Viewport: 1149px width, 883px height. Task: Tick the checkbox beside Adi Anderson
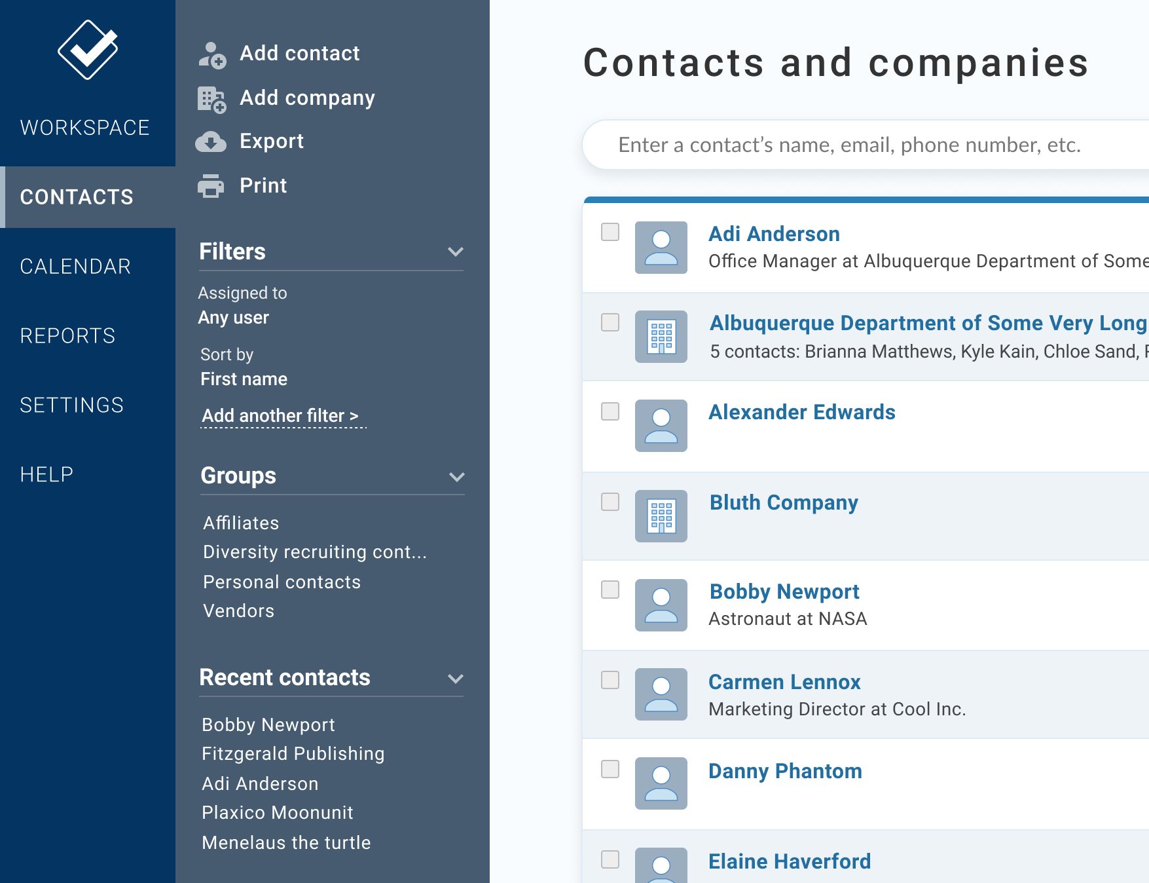point(610,232)
